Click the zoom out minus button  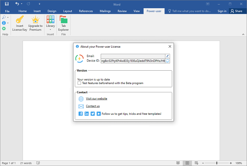click(x=203, y=163)
